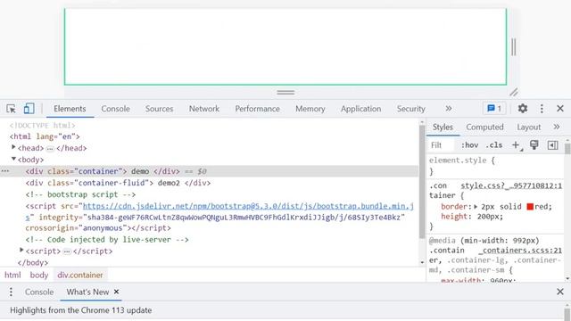Viewport: 571px width, 321px height.
Task: Open the red border color swatch
Action: click(x=530, y=207)
